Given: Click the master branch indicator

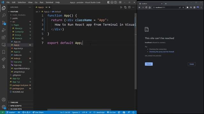Looking at the screenshot, I should click(x=11, y=112).
